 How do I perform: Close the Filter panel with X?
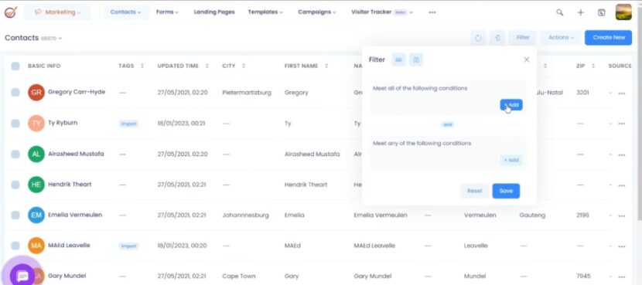coord(527,59)
